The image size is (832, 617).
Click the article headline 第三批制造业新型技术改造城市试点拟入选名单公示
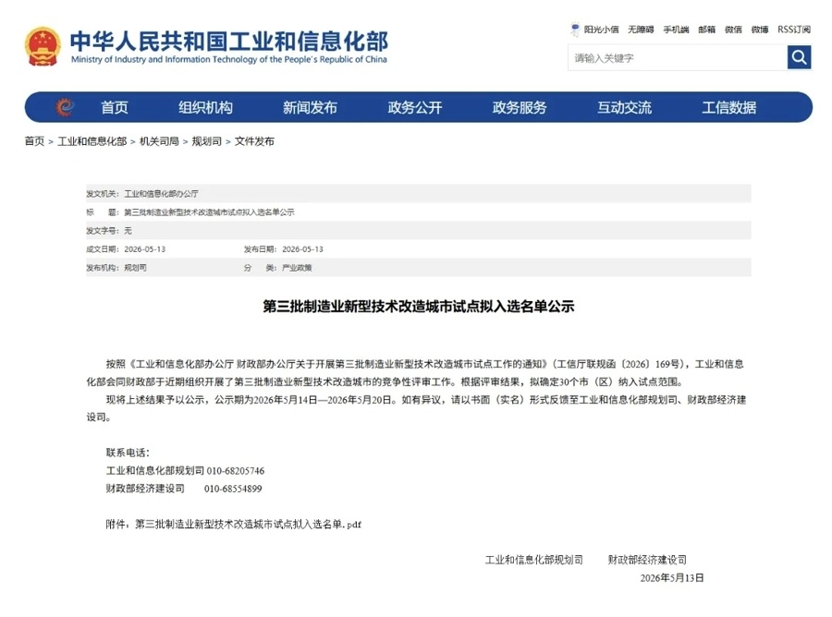419,307
